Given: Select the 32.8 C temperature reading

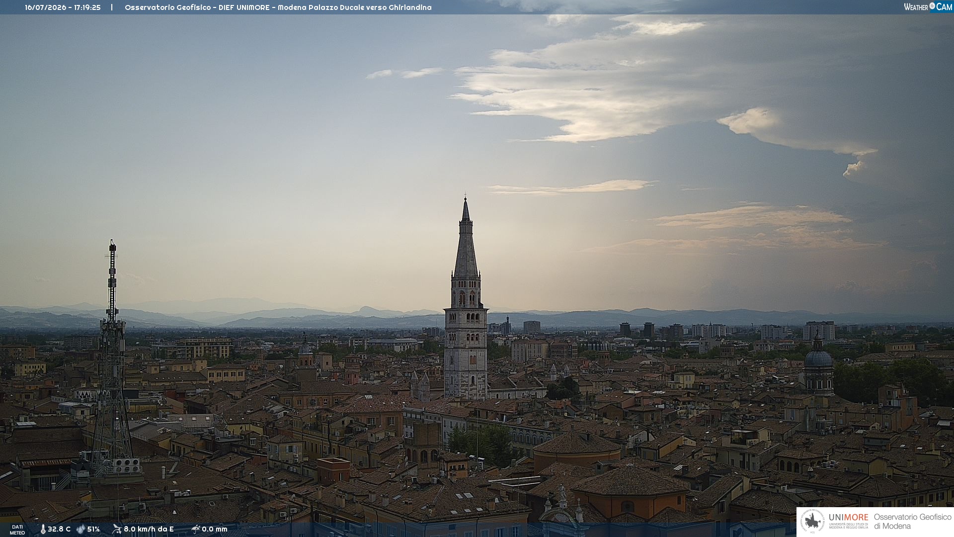Looking at the screenshot, I should [x=59, y=529].
